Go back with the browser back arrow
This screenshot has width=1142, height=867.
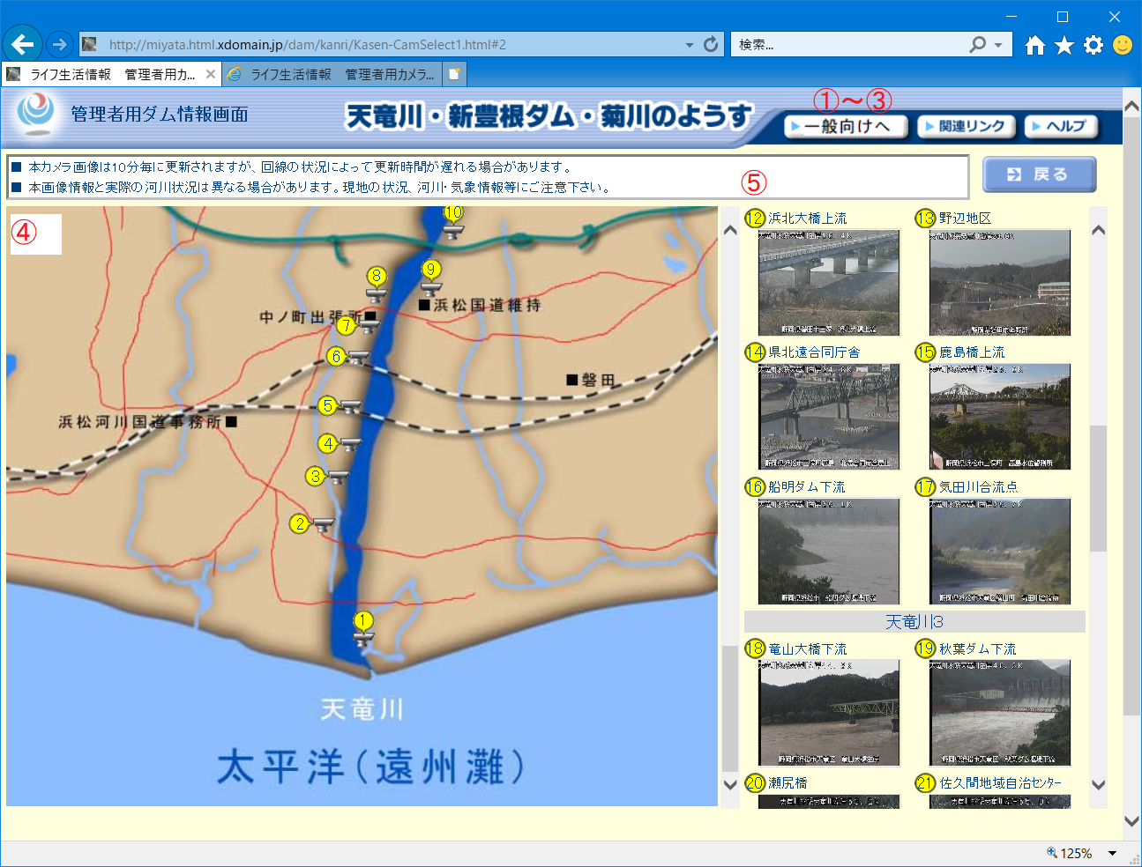pos(23,44)
